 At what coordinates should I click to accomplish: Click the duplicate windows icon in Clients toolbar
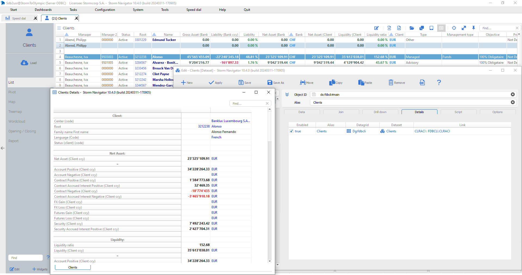[x=422, y=28]
